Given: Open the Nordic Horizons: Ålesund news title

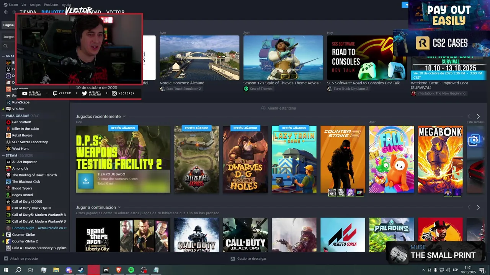Looking at the screenshot, I should pos(182,83).
